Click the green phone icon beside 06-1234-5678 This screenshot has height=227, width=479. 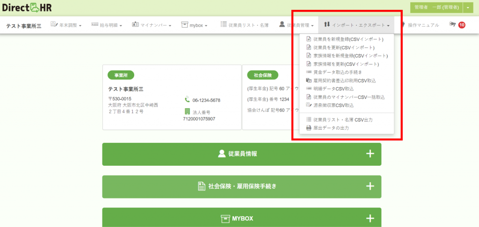(187, 100)
